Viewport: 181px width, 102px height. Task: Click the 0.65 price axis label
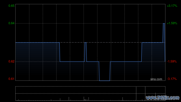pos(11,6)
